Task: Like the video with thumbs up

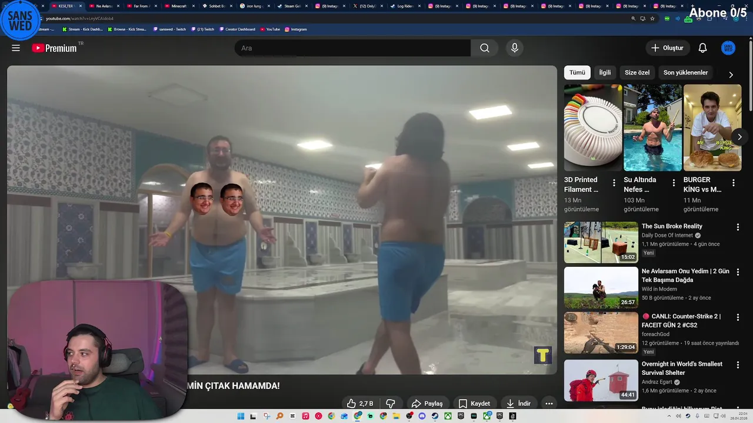Action: click(x=360, y=404)
